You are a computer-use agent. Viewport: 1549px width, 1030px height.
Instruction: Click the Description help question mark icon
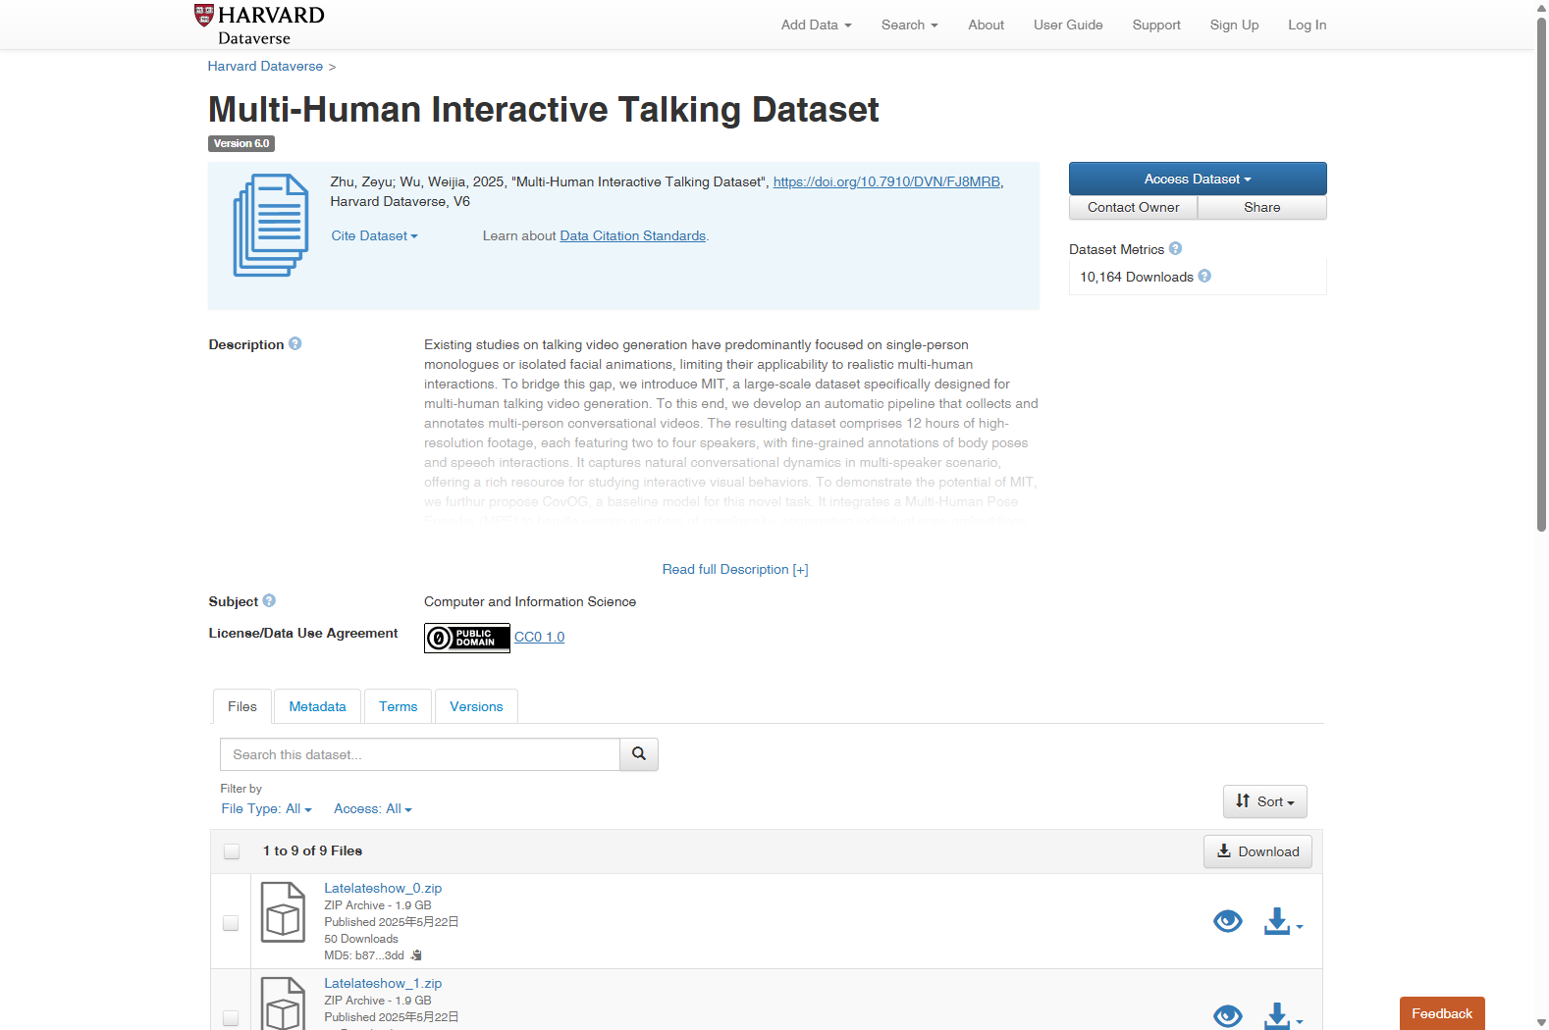click(295, 344)
